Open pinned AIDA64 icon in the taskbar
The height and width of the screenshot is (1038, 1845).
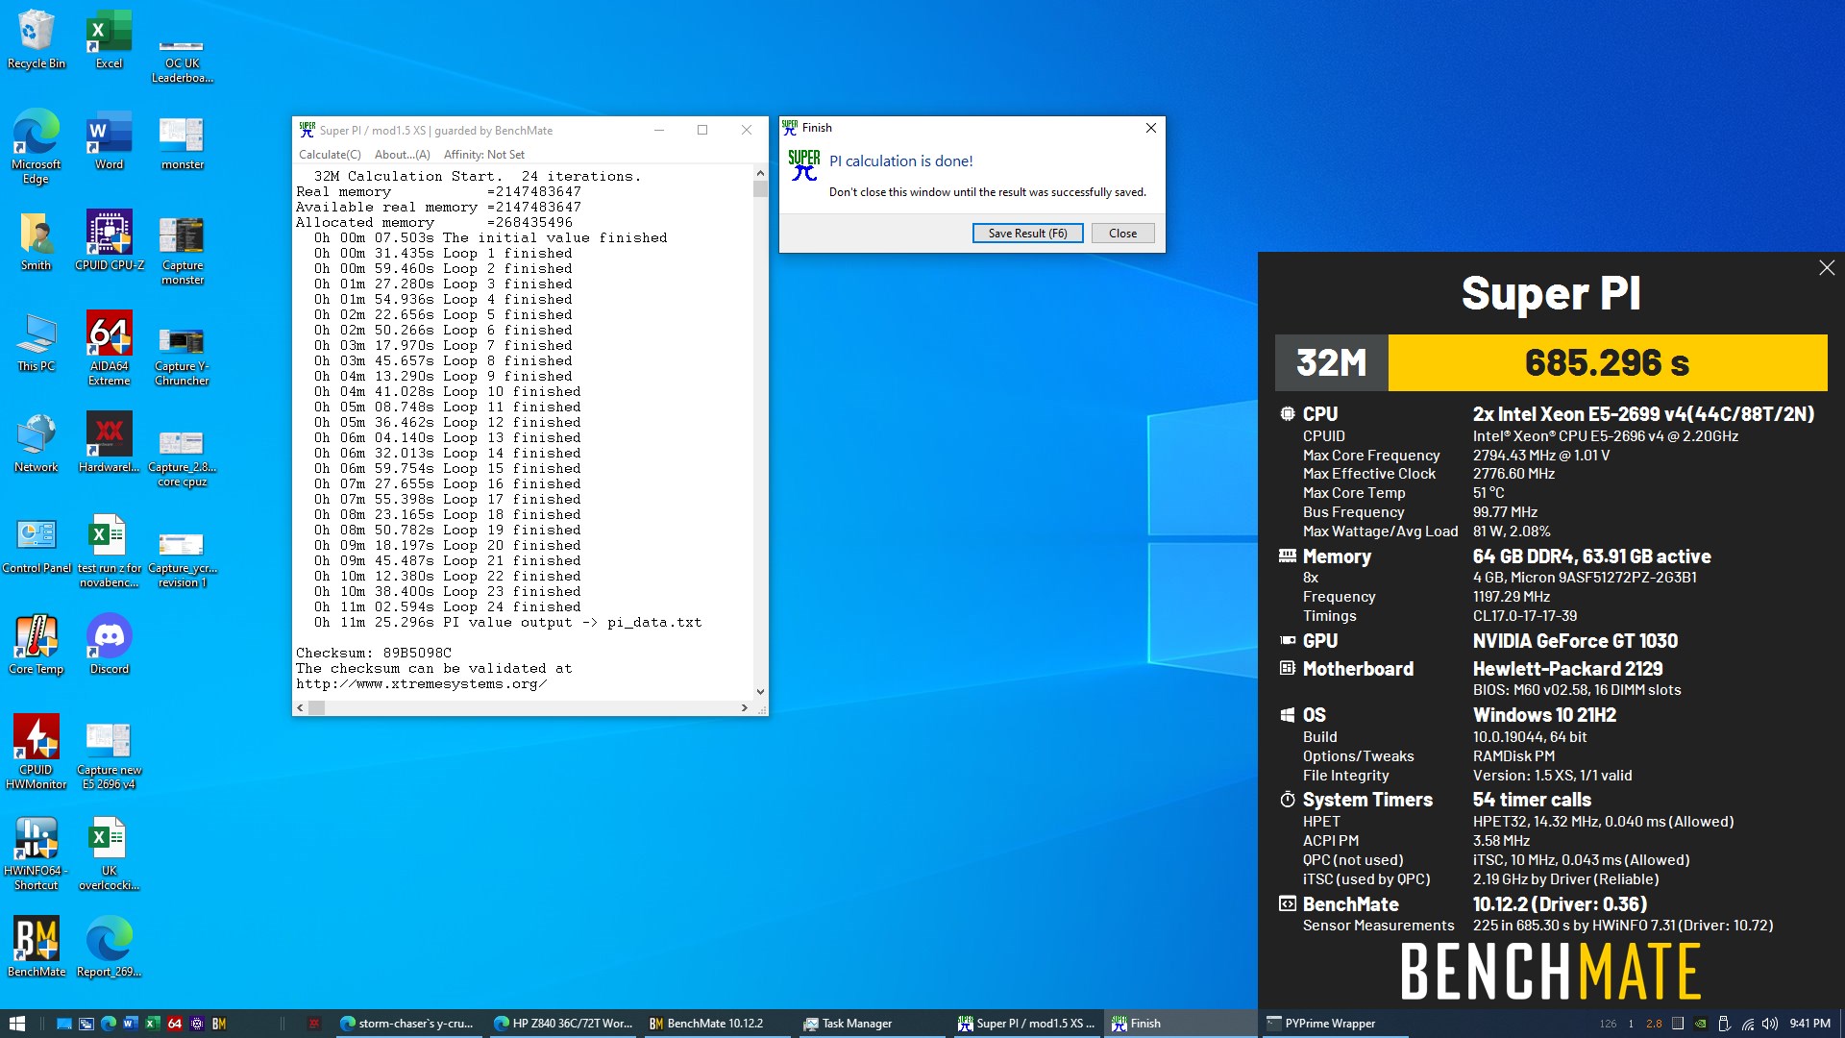pyautogui.click(x=175, y=1024)
